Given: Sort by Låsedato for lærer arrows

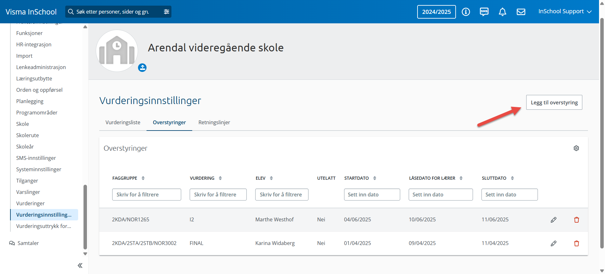Looking at the screenshot, I should [461, 178].
